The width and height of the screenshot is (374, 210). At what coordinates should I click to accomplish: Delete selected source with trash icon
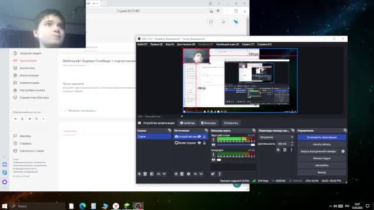182,174
